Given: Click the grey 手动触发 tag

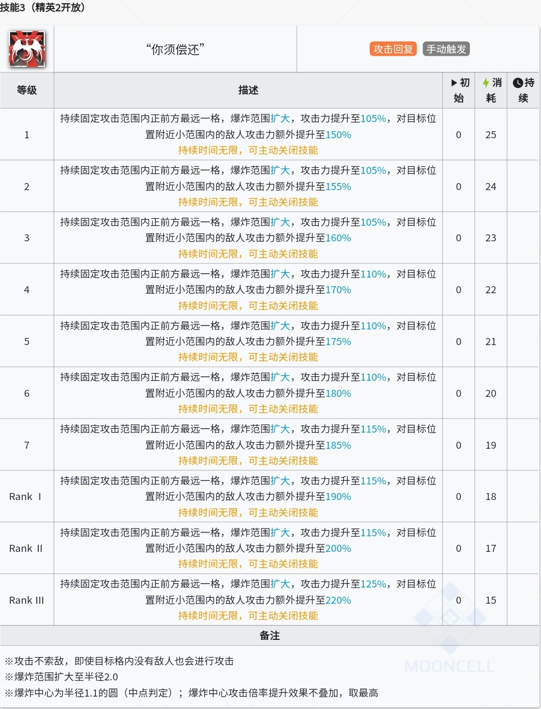Looking at the screenshot, I should (x=446, y=49).
